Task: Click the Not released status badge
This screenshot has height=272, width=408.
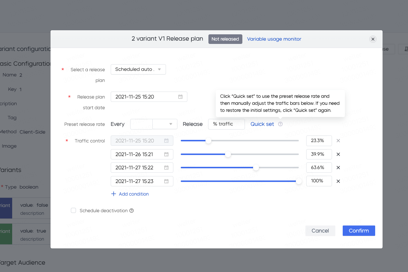Action: tap(225, 39)
